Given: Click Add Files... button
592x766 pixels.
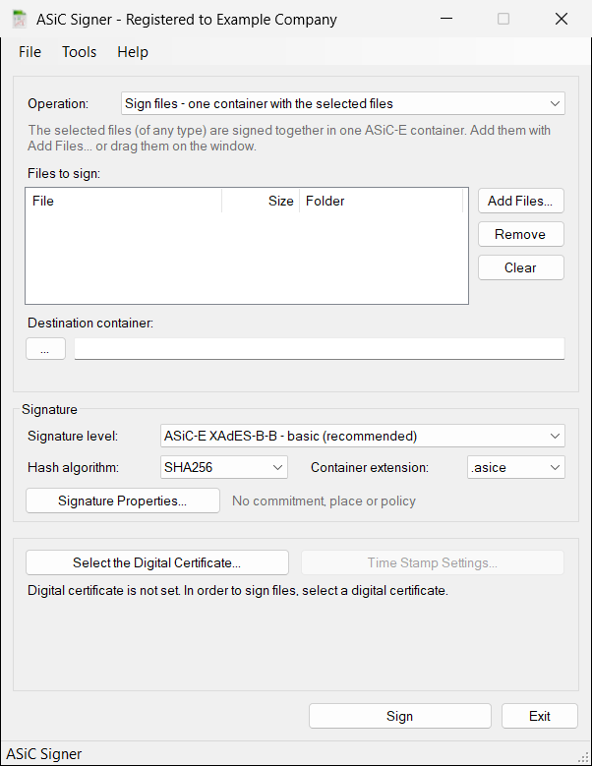Looking at the screenshot, I should pyautogui.click(x=520, y=201).
